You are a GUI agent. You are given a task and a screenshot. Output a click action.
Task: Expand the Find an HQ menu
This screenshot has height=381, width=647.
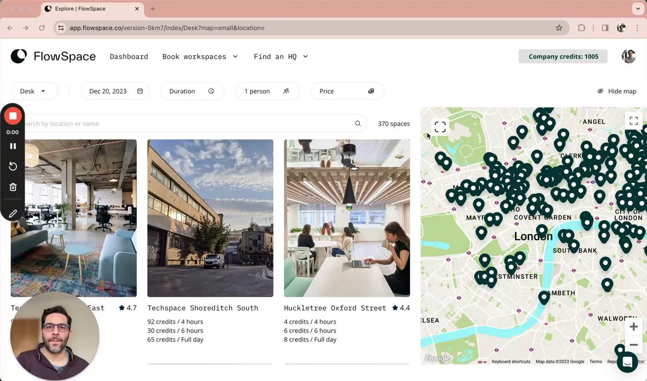(281, 57)
